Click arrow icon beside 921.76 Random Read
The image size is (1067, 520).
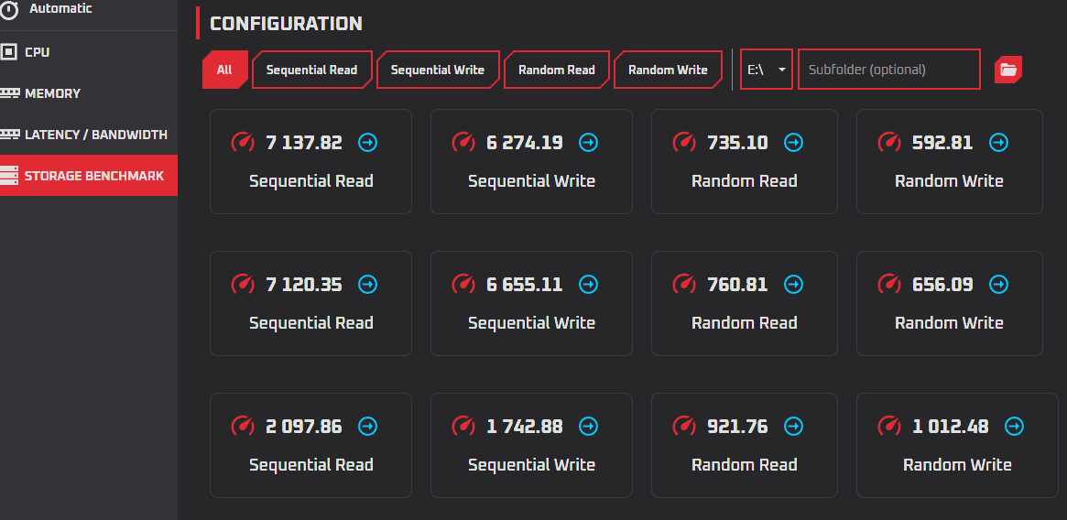(794, 427)
